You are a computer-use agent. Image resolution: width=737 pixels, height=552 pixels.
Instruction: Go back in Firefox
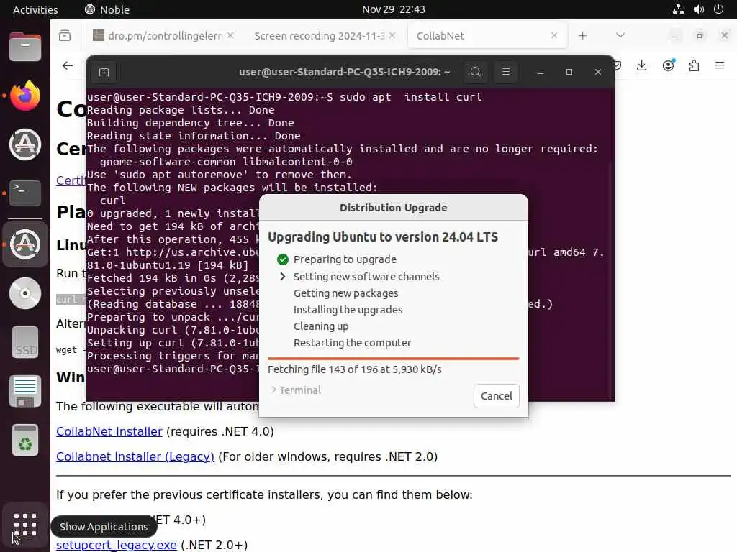68,65
